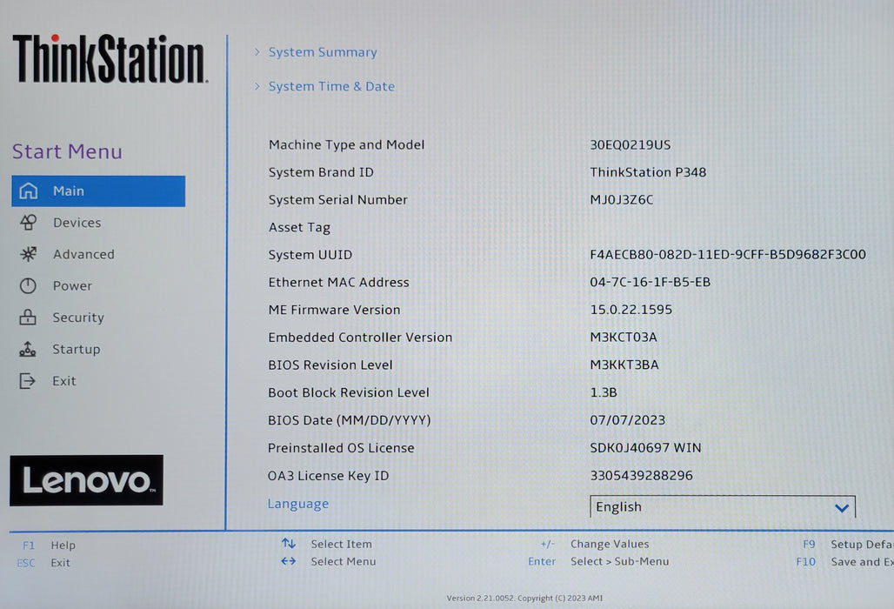Open the System Summary sub-menu link
The image size is (894, 609).
coord(323,52)
